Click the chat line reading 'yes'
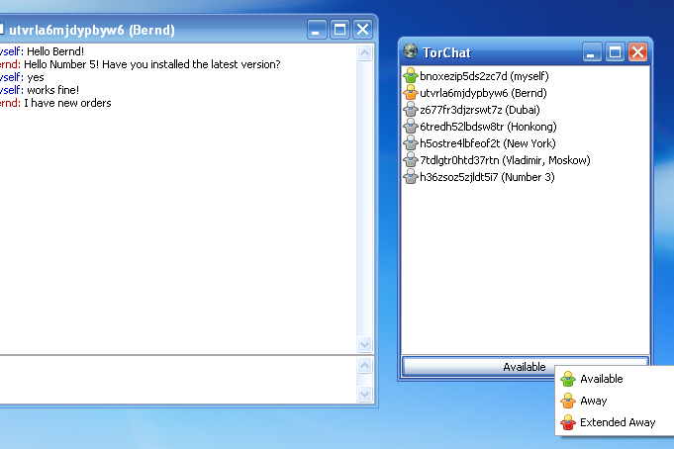Image resolution: width=674 pixels, height=449 pixels. click(x=36, y=77)
